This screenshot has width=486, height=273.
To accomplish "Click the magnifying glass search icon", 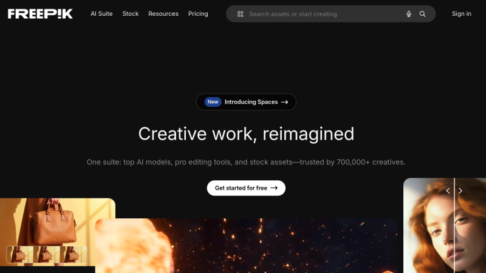I will click(x=422, y=14).
